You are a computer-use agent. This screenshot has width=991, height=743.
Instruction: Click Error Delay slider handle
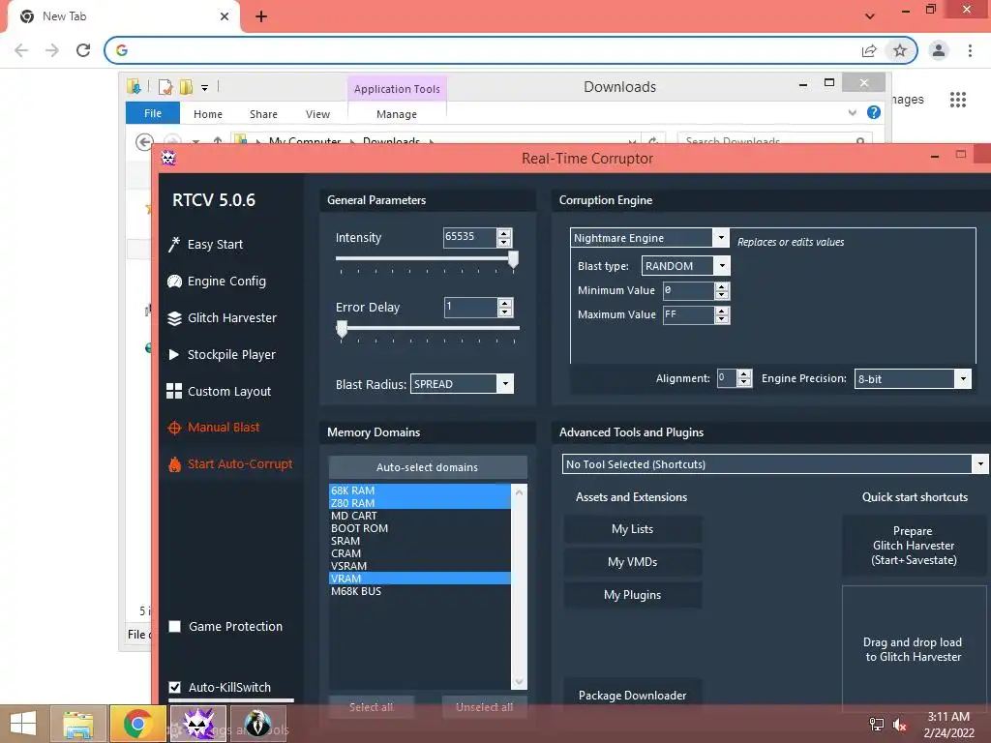[x=342, y=329]
